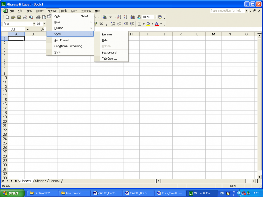Choose Rename from the Sheet submenu
263x197 pixels.
107,34
